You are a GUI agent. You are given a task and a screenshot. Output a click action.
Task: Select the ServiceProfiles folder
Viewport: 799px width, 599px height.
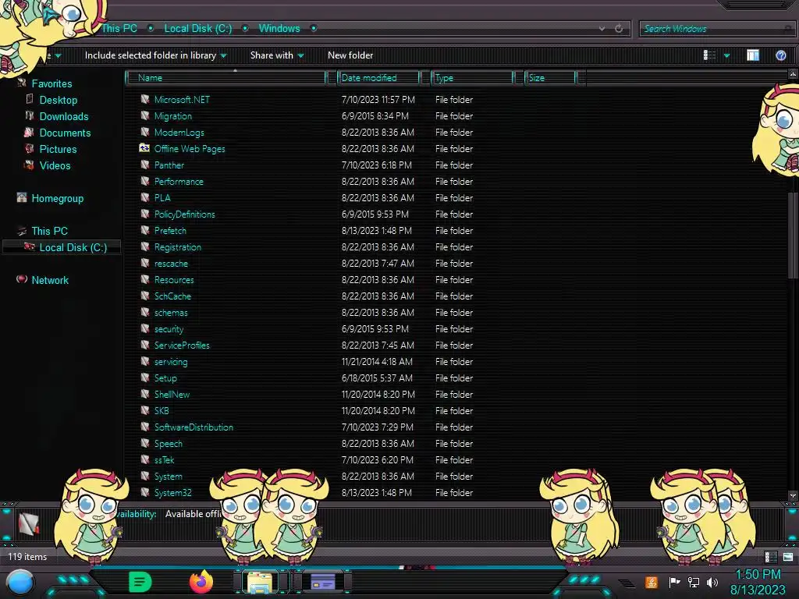(x=182, y=345)
